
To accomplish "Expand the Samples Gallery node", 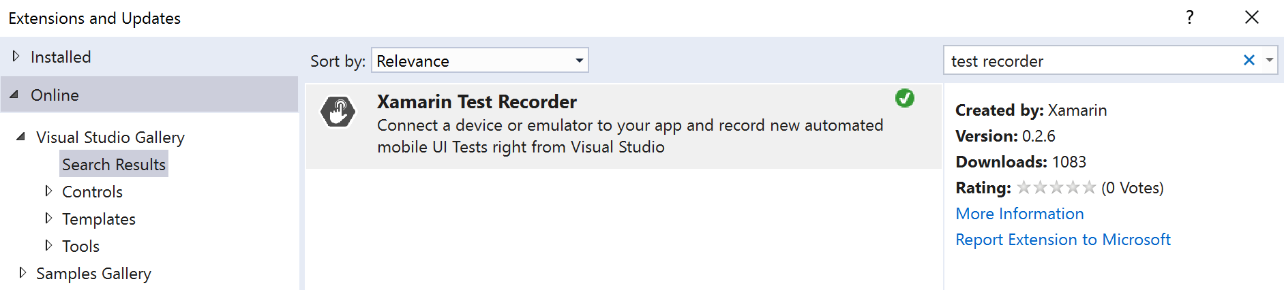I will (23, 273).
